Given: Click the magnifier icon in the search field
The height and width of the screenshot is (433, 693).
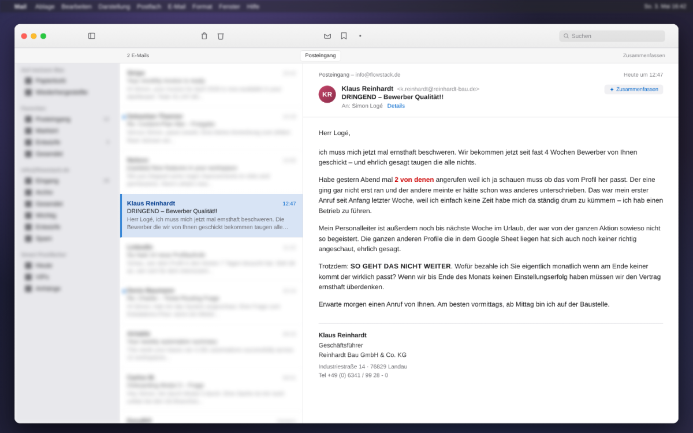Looking at the screenshot, I should pyautogui.click(x=566, y=36).
